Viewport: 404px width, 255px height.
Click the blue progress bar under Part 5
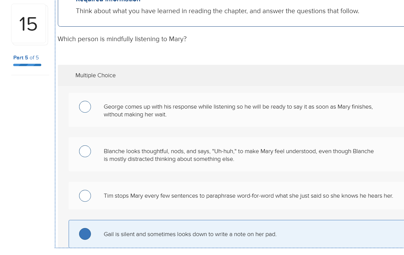(27, 64)
